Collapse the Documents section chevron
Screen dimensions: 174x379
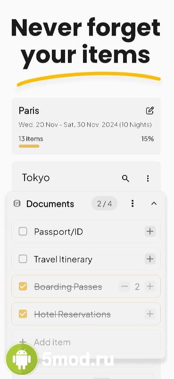(154, 204)
